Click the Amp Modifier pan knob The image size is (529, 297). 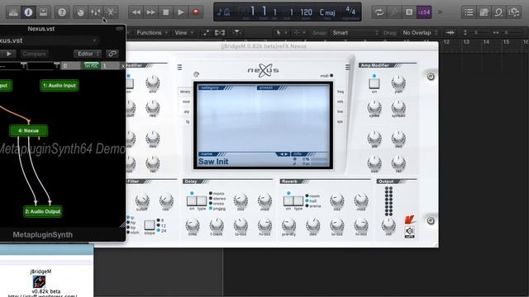(x=398, y=82)
